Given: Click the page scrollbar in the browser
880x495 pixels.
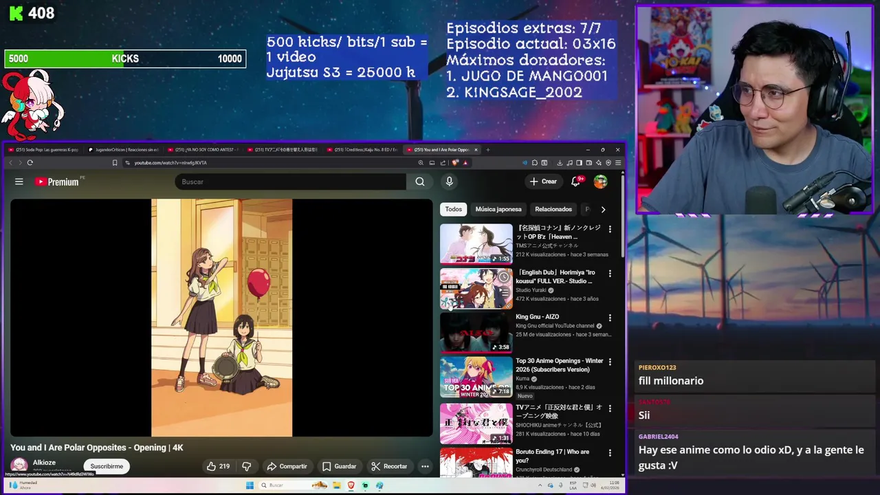Looking at the screenshot, I should 623,217.
